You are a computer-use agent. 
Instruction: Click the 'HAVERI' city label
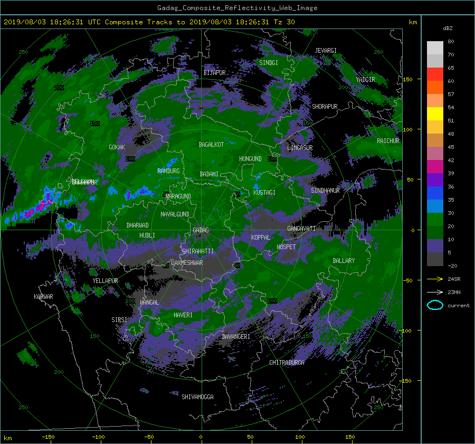pos(183,315)
